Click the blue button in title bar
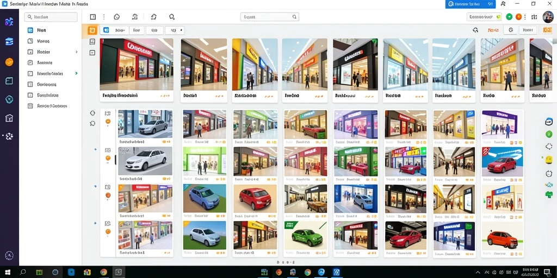The image size is (557, 278). pyautogui.click(x=471, y=4)
